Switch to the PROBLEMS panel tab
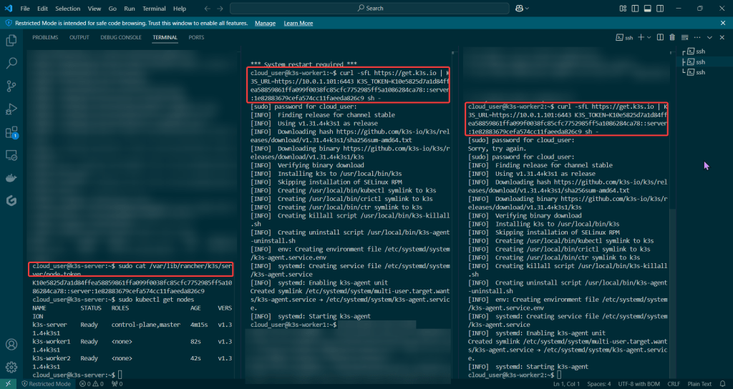The width and height of the screenshot is (733, 389). (45, 37)
